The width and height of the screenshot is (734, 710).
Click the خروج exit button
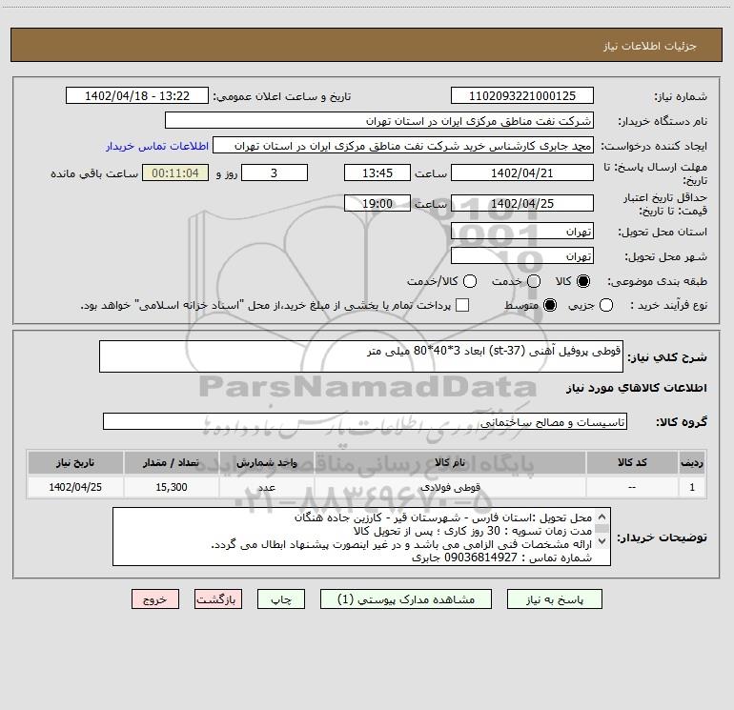point(155,599)
